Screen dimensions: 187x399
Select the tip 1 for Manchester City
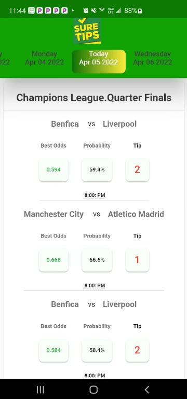[137, 260]
